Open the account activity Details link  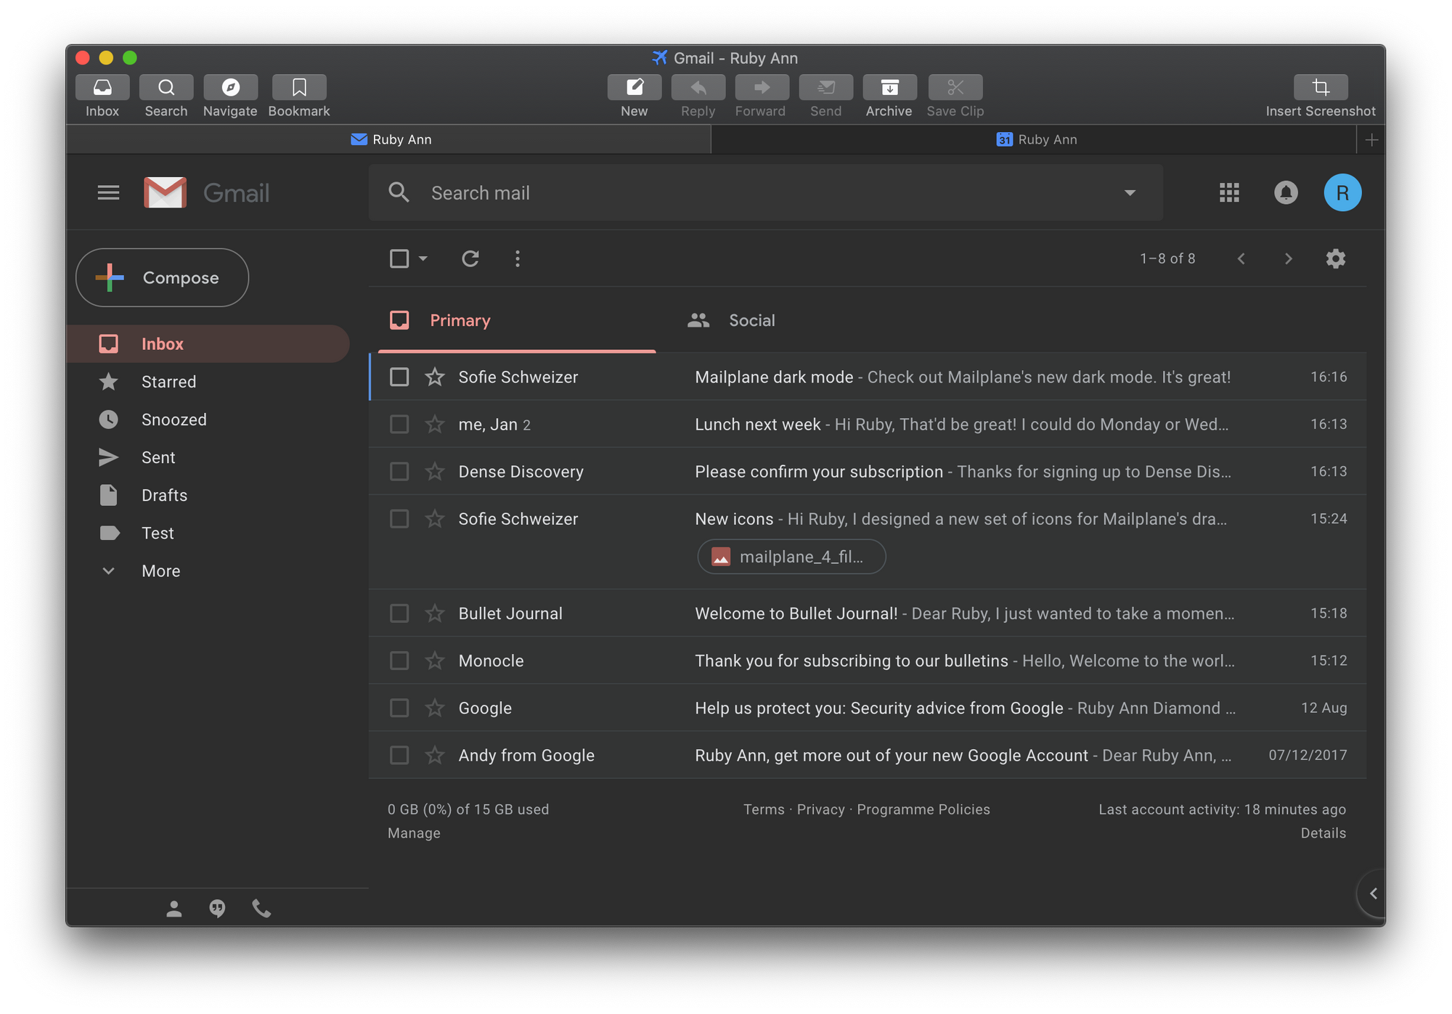click(1323, 833)
